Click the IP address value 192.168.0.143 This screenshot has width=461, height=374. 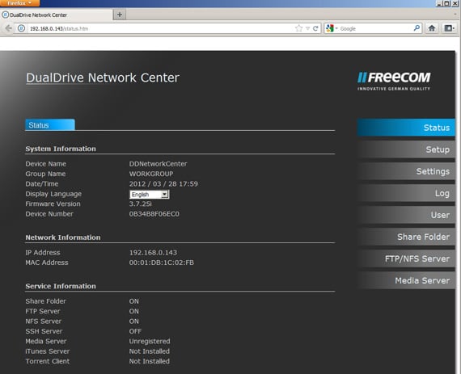[153, 253]
